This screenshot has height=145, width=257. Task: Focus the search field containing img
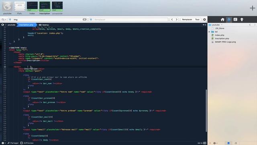click(x=47, y=19)
